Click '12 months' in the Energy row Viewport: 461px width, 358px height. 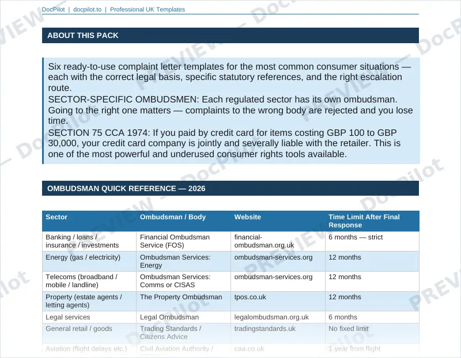coord(372,261)
